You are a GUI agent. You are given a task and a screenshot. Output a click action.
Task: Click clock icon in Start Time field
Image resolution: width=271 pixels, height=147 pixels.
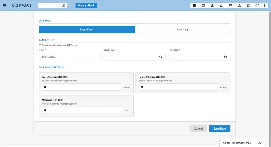161,57
